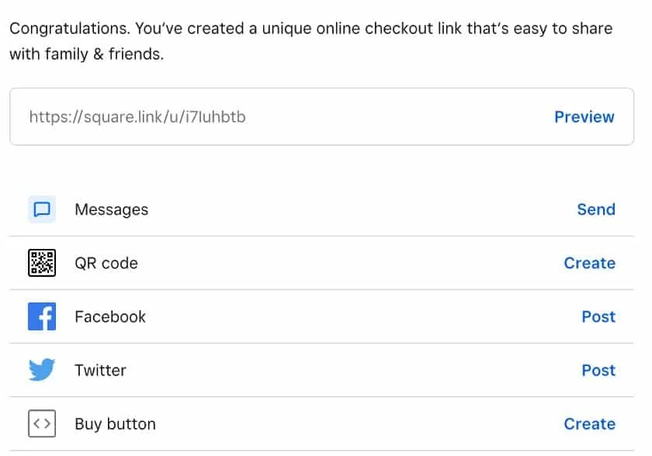The image size is (652, 456).
Task: Click the QR code icon
Action: [x=42, y=263]
